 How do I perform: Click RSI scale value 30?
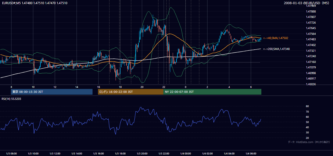click(307, 133)
